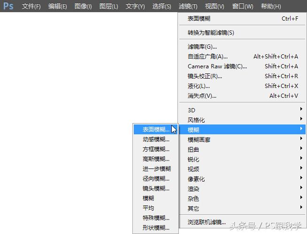Open 滤镜库(G)...
Viewport: 307px width, 234px height.
tap(242, 47)
